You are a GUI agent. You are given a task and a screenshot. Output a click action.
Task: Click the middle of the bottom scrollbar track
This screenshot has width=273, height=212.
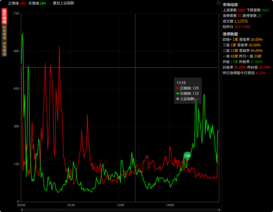pos(120,210)
